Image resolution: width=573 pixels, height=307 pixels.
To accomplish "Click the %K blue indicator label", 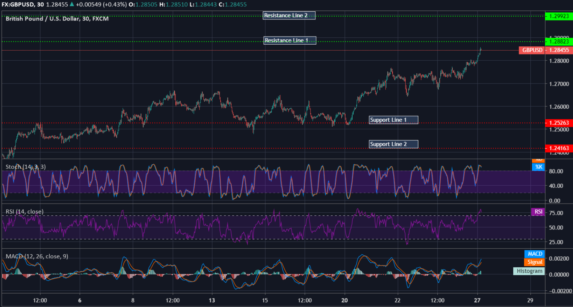I will coord(539,167).
